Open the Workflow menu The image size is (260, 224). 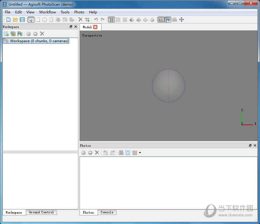(x=47, y=12)
